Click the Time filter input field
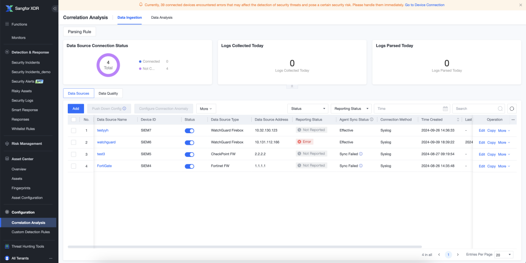526x263 pixels. coord(412,109)
